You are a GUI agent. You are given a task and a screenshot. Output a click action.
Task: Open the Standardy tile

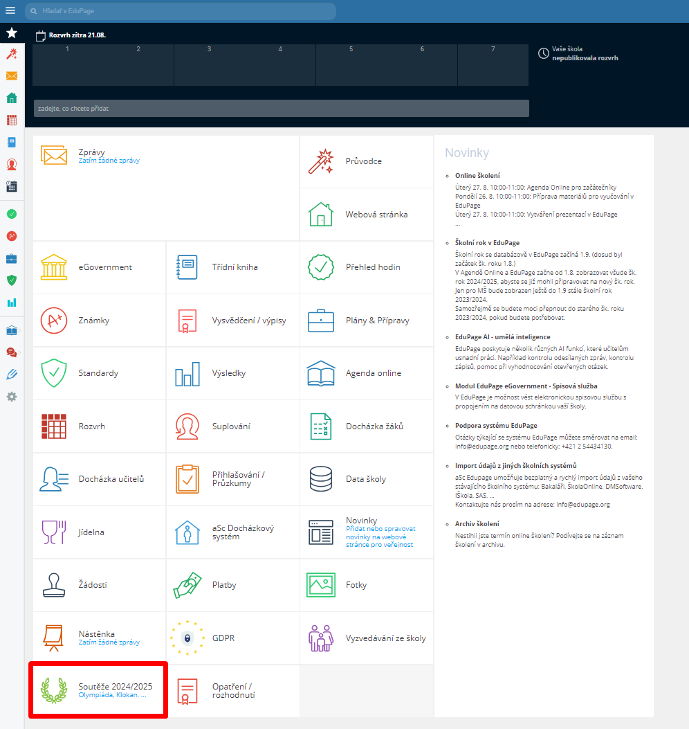click(99, 373)
